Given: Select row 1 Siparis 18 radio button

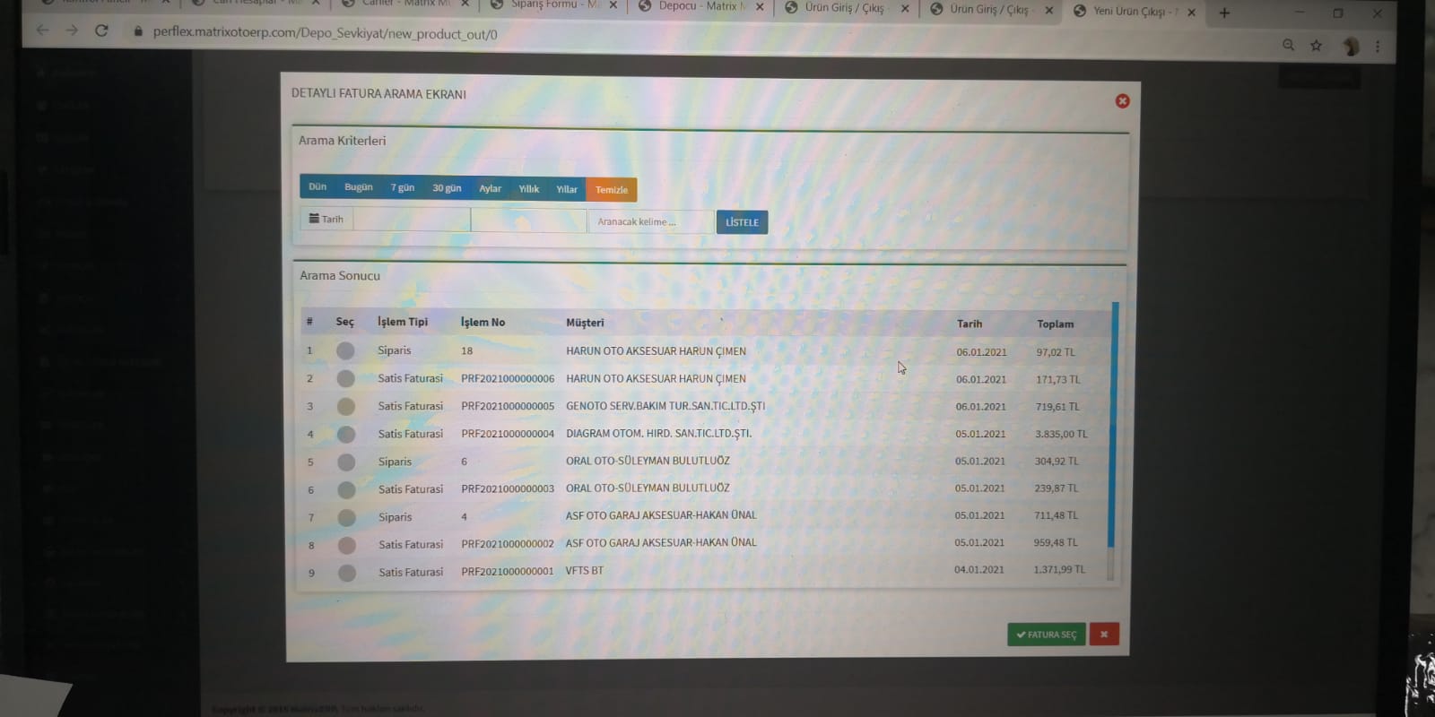Looking at the screenshot, I should [x=345, y=351].
